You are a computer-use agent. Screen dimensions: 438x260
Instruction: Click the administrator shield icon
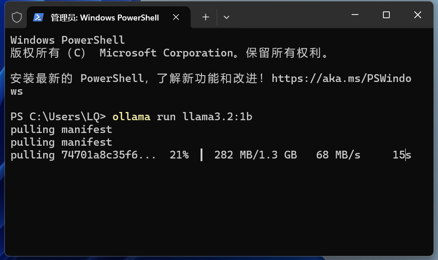(17, 17)
